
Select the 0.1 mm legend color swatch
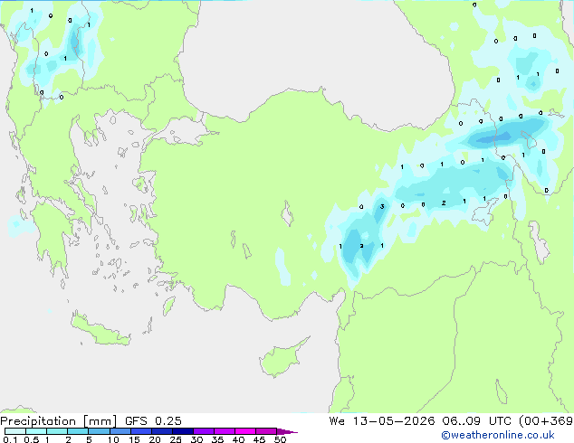15,431
